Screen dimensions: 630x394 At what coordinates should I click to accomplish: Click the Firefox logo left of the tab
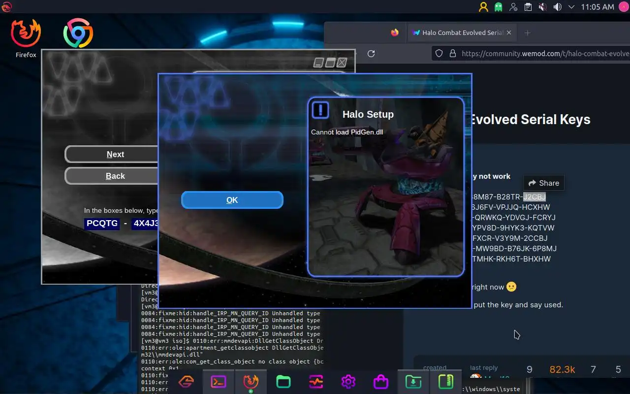395,33
